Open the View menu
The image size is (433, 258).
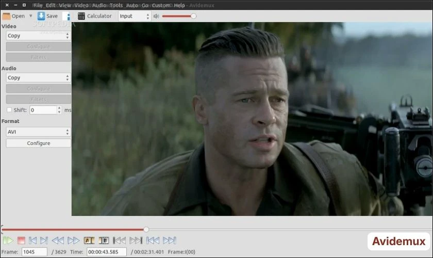(x=64, y=5)
